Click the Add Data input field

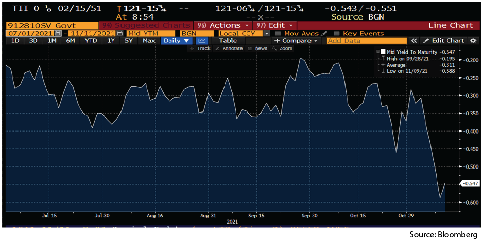click(x=366, y=41)
